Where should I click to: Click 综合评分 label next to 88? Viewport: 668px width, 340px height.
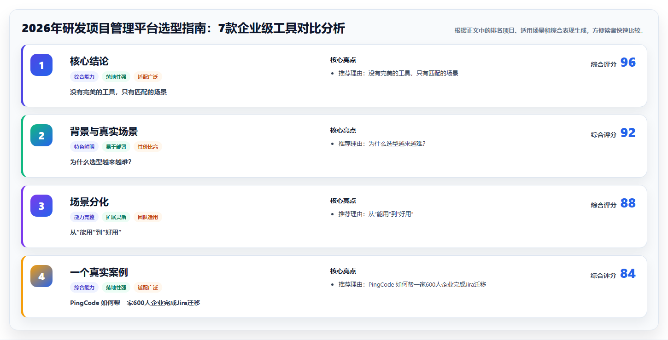[604, 205]
